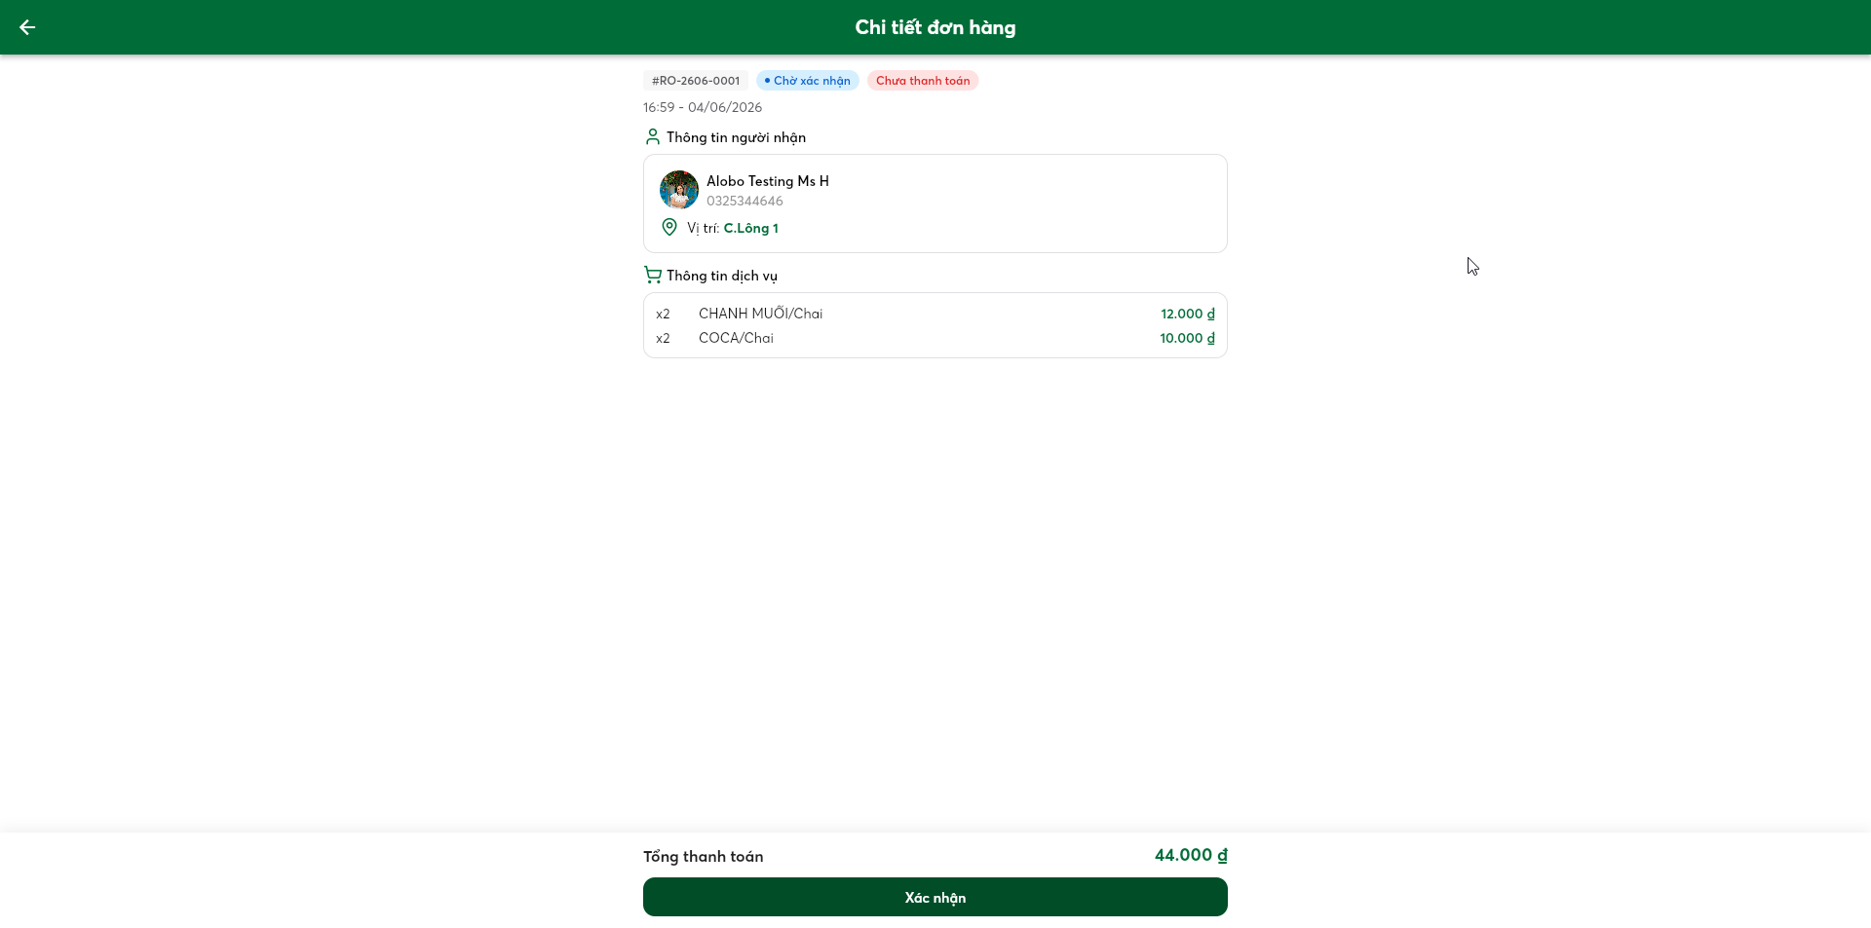1871x928 pixels.
Task: Open the C.Lông 1 location link
Action: tap(750, 228)
